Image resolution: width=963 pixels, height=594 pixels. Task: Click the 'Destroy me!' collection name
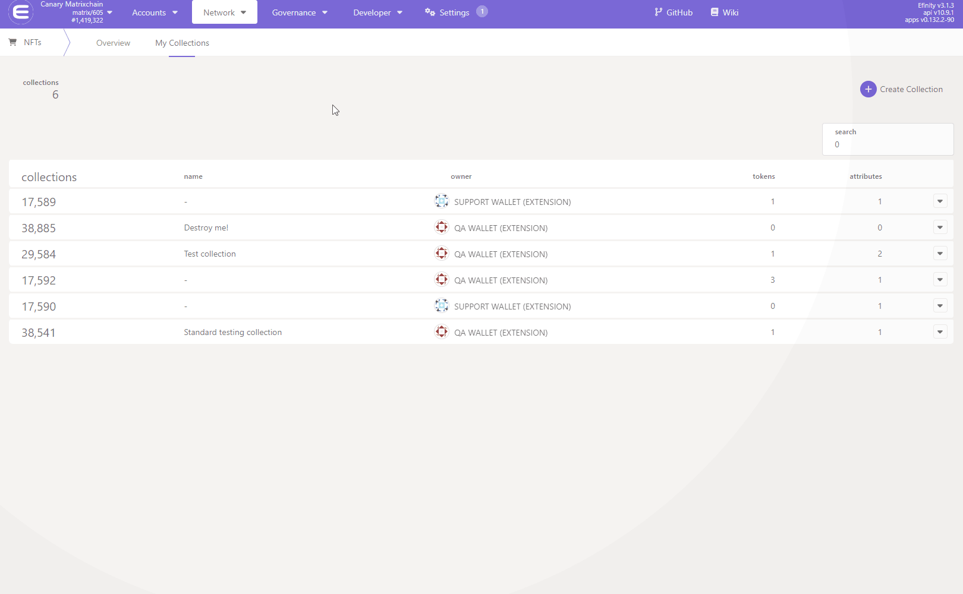point(206,228)
